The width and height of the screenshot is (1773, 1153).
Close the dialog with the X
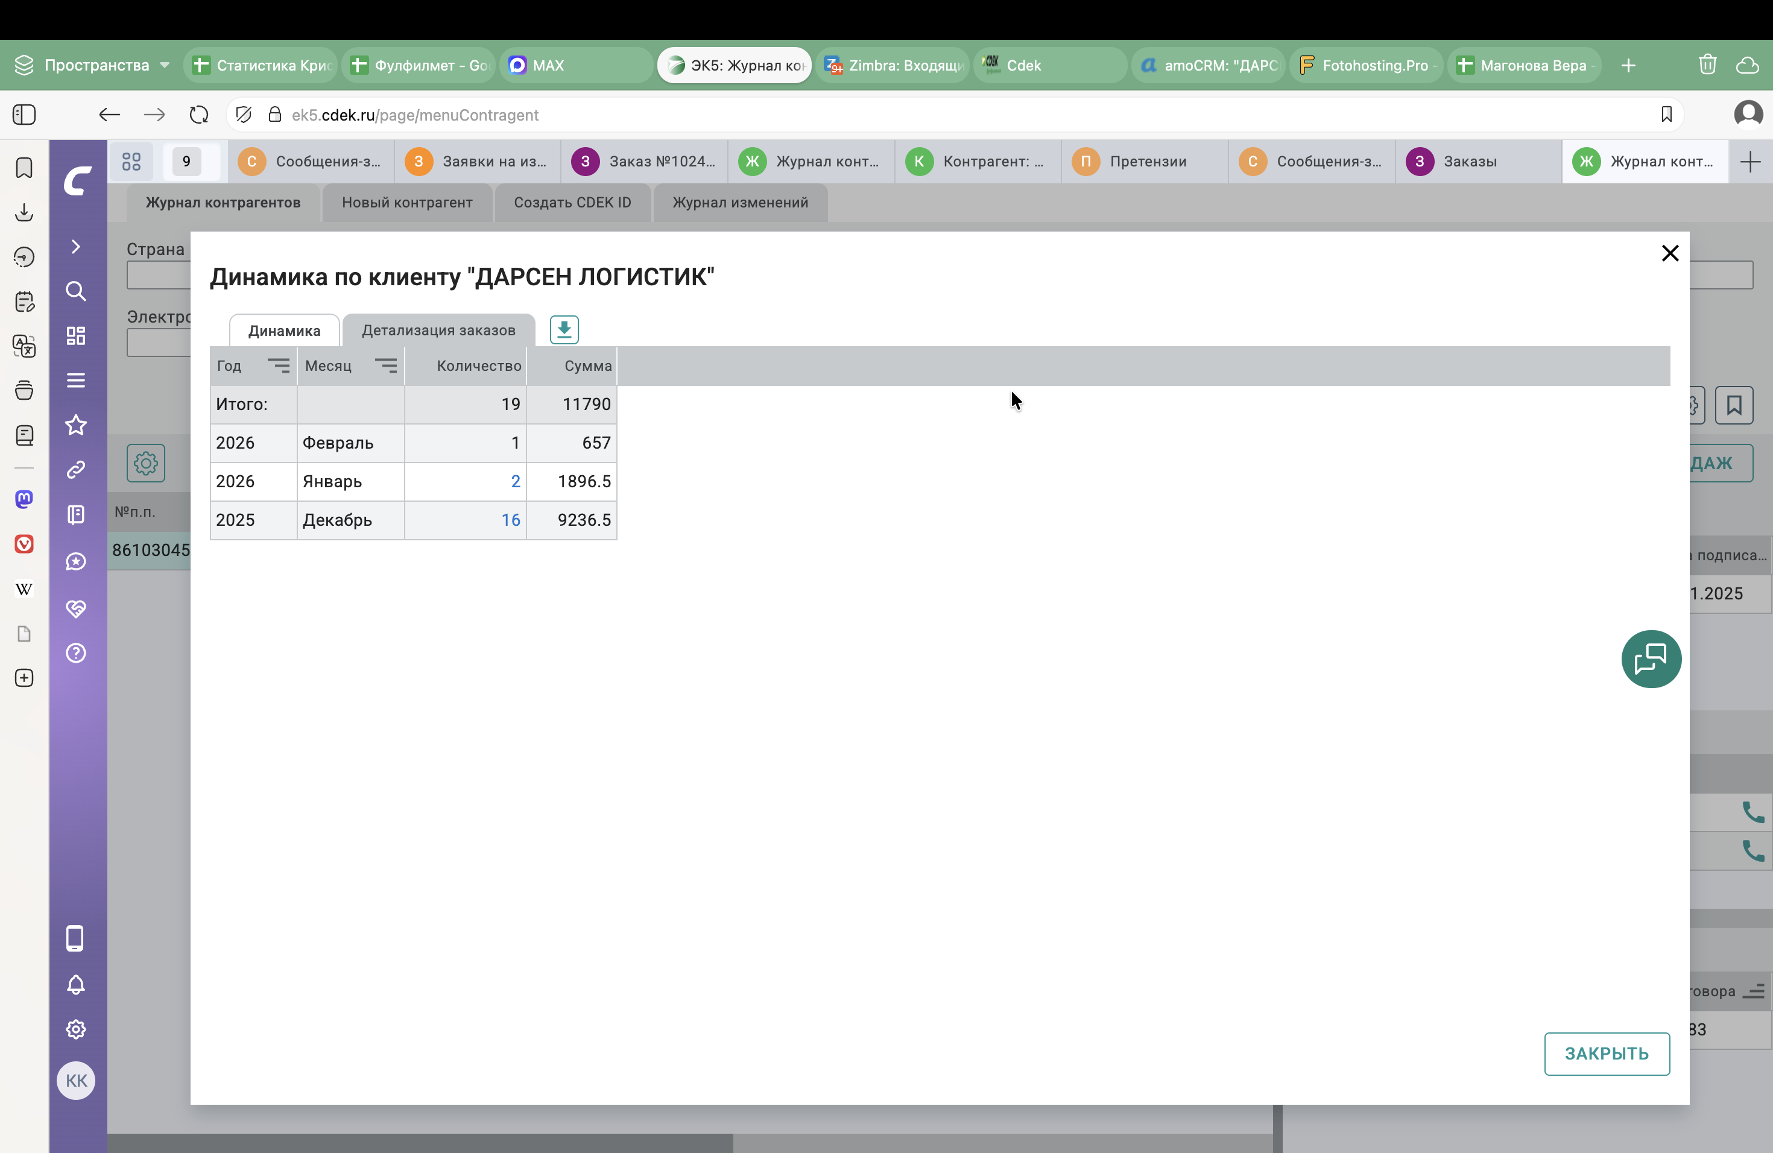pos(1669,253)
